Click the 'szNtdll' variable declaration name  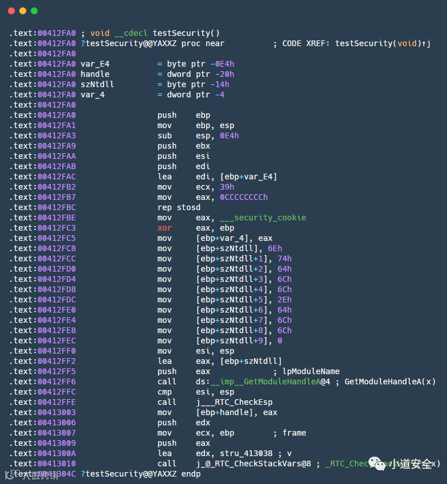coord(97,84)
